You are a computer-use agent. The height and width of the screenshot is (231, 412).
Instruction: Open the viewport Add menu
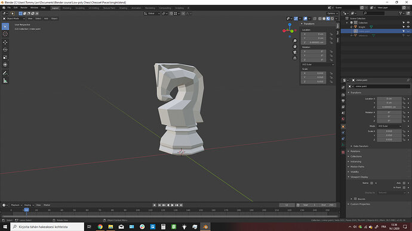pos(46,18)
